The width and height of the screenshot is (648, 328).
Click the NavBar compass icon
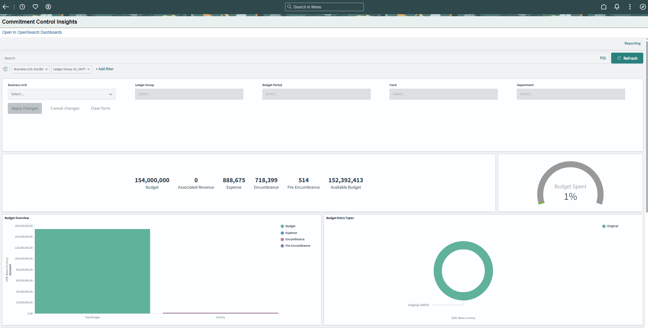643,7
